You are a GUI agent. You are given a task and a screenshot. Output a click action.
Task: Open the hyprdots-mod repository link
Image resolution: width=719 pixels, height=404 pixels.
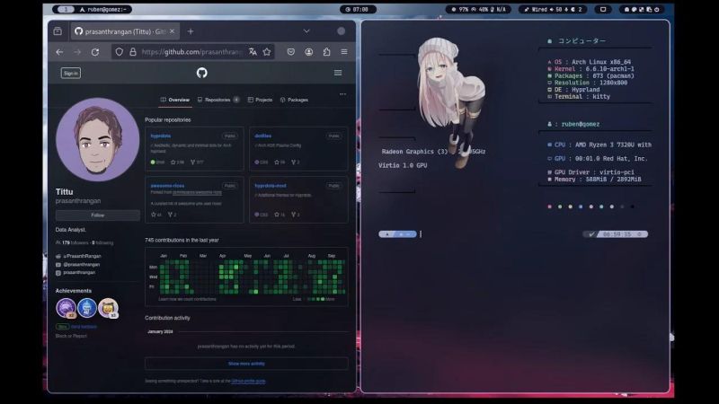(x=271, y=186)
